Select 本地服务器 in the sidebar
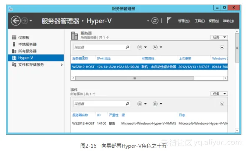Image resolution: width=246 pixels, height=151 pixels. tap(27, 44)
